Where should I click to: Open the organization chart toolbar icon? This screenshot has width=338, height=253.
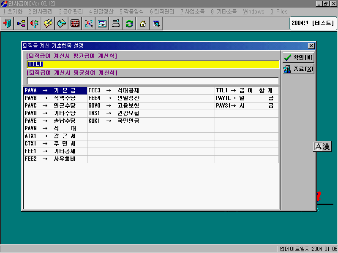coord(21,24)
